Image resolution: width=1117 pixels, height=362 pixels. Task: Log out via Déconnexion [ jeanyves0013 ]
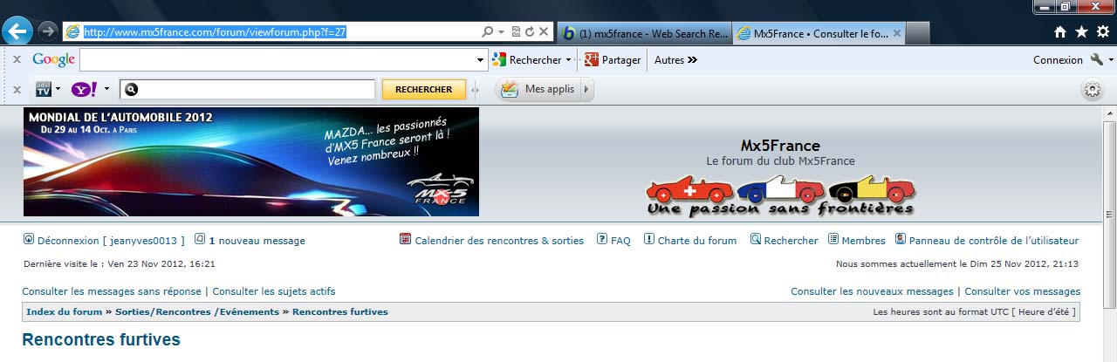[x=112, y=241]
